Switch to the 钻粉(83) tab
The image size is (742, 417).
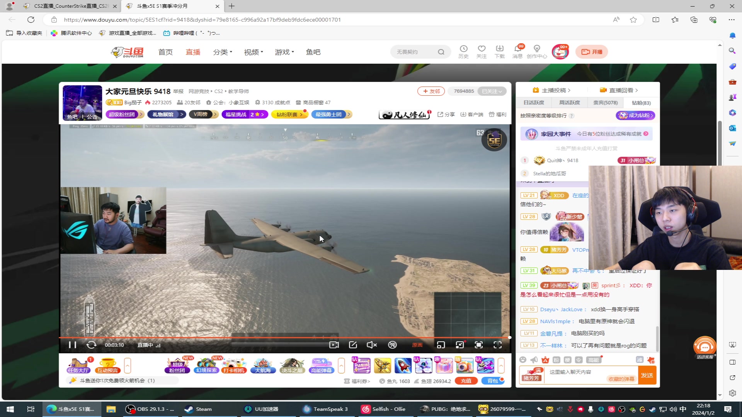pyautogui.click(x=641, y=103)
